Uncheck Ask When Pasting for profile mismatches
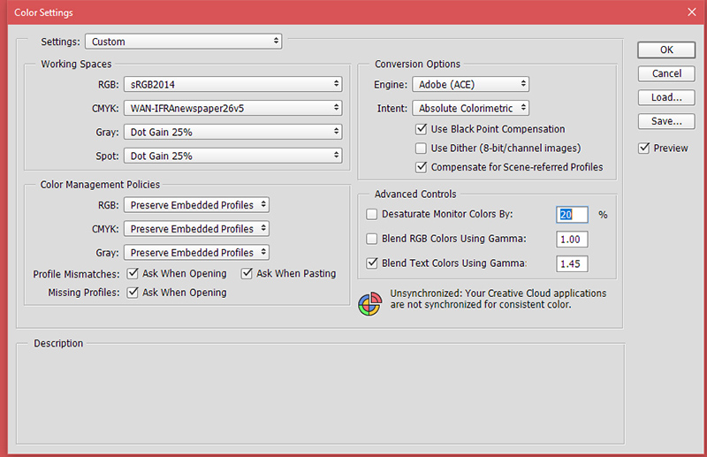The image size is (707, 457). tap(247, 274)
